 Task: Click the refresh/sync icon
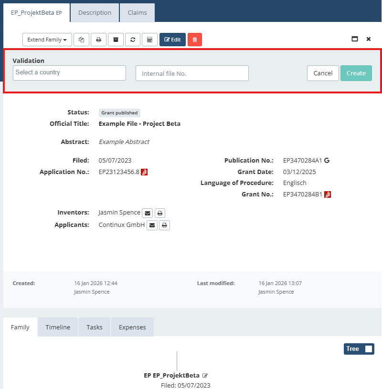(133, 40)
